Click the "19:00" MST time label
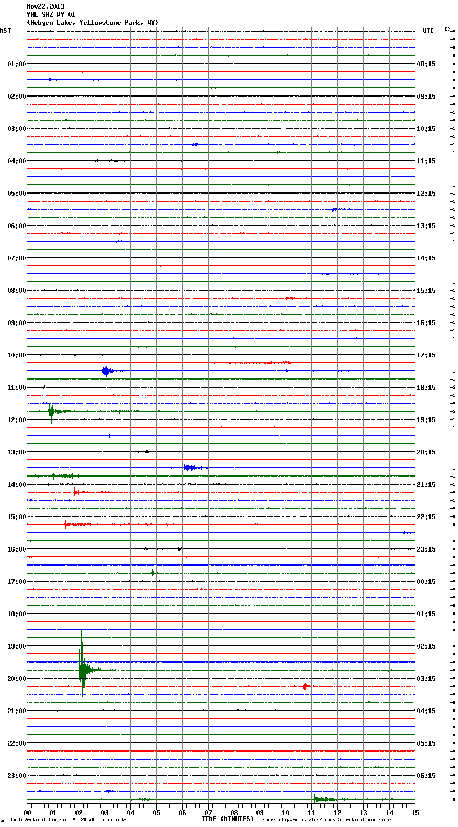This screenshot has height=827, width=458. click(x=16, y=646)
